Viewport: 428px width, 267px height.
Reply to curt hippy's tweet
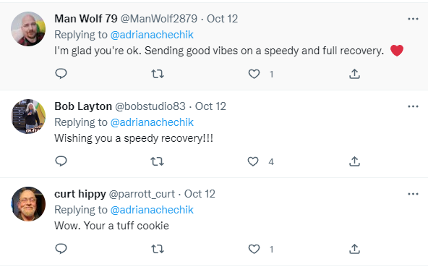[61, 249]
